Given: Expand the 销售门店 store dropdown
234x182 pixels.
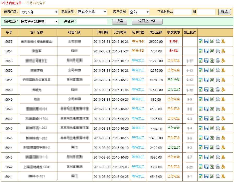Looking at the screenshot, I should [x=39, y=12].
